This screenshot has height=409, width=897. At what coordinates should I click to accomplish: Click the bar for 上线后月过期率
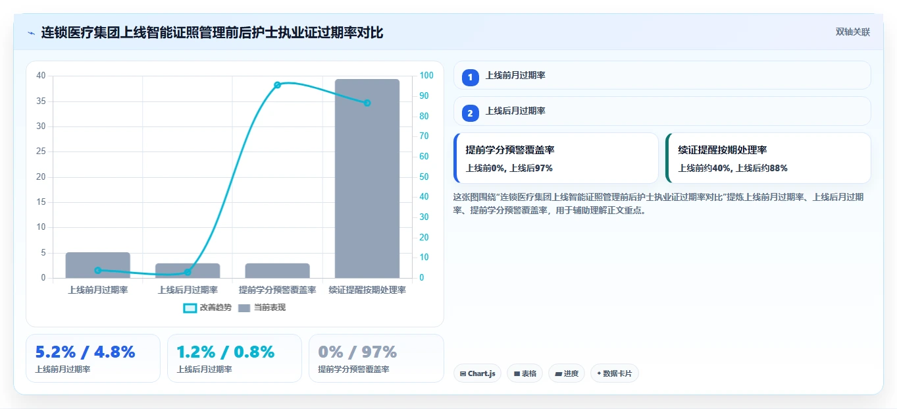[x=188, y=271]
